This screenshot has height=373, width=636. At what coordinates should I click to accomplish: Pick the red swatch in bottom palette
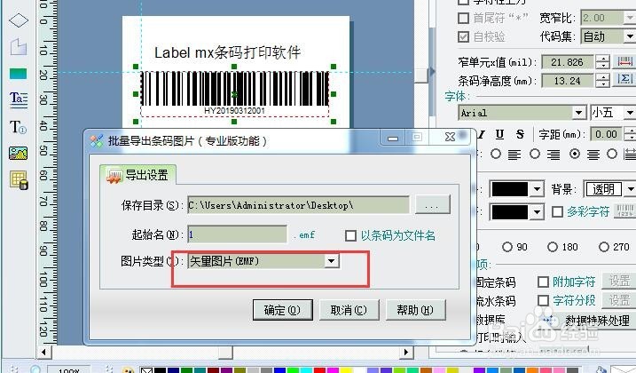point(320,369)
